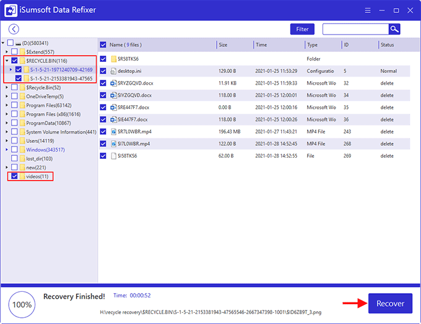Click the $RYZGQVD.docx Word file icon

(x=113, y=83)
